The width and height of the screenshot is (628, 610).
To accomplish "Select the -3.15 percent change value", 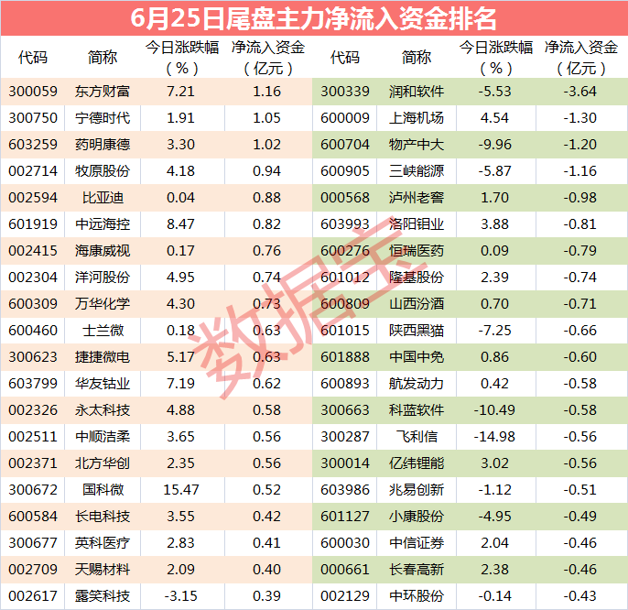I will coord(181,596).
